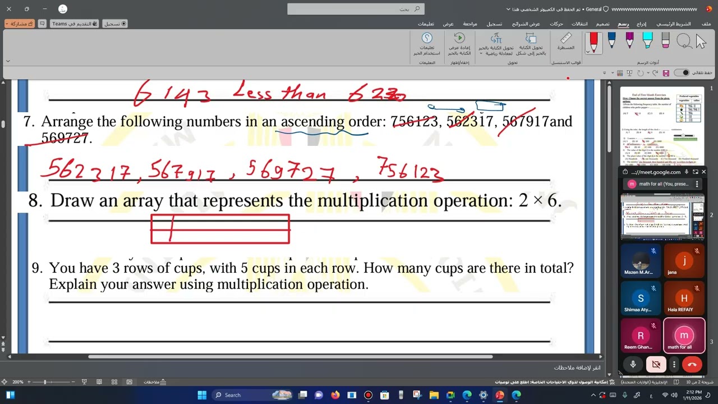Image resolution: width=718 pixels, height=404 pixels.
Task: Open Windows Start menu
Action: 202,395
